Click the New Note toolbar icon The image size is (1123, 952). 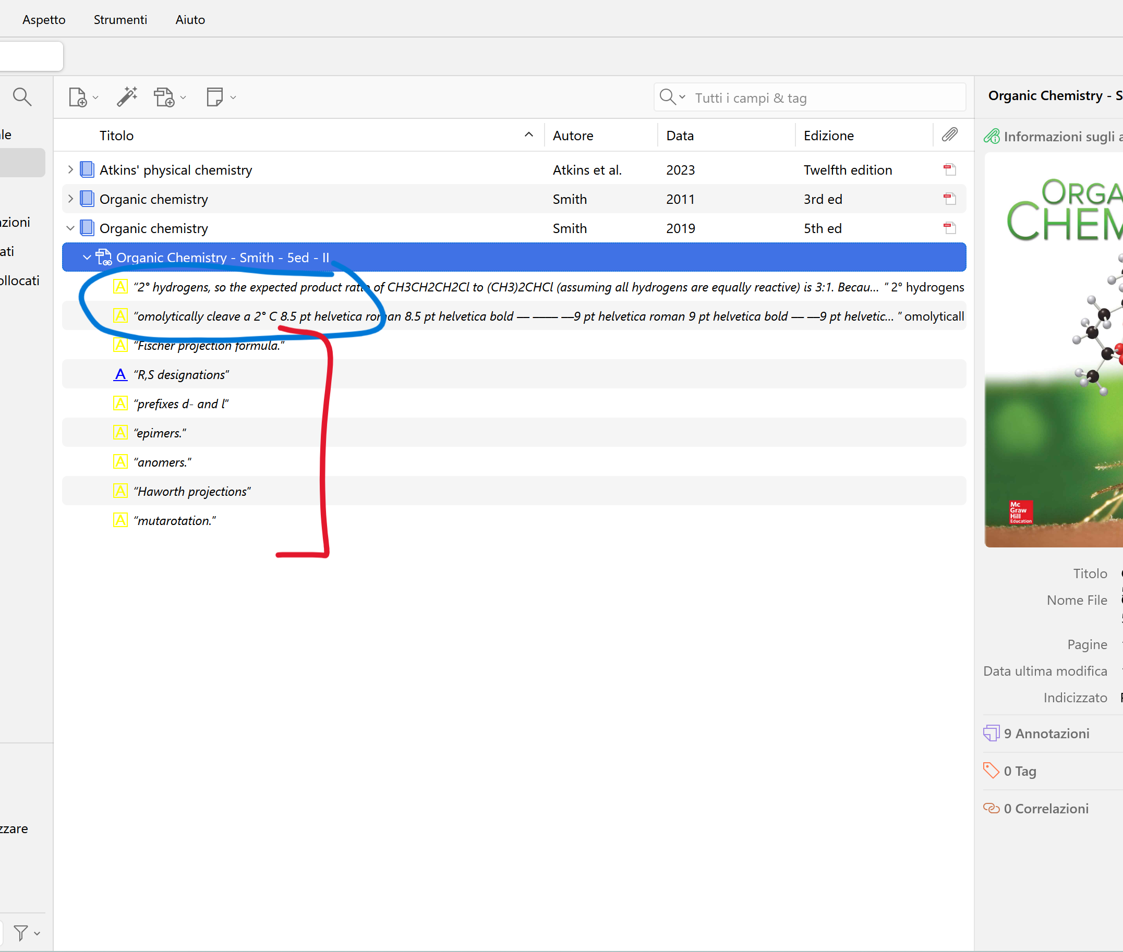click(215, 97)
